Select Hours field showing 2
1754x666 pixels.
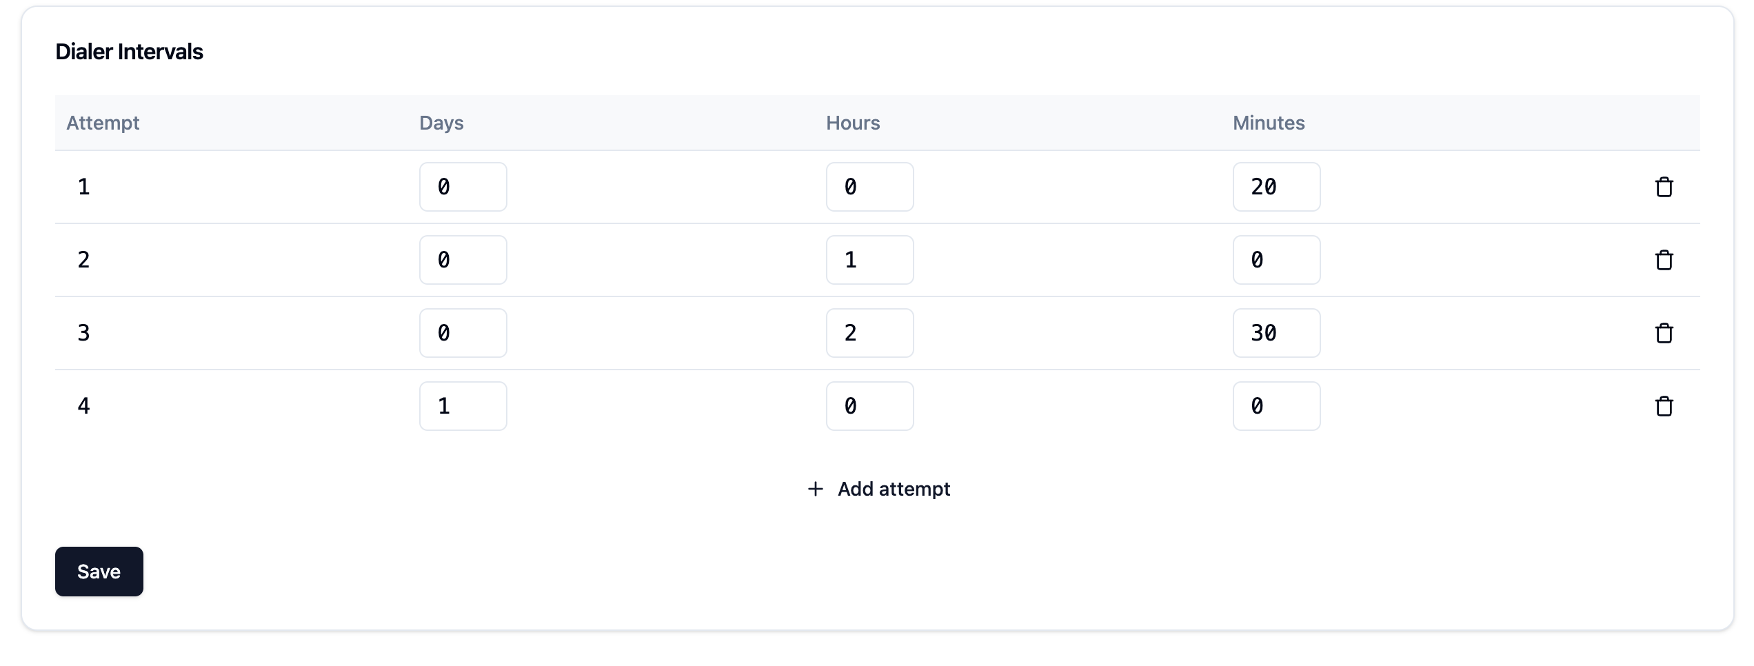tap(869, 333)
